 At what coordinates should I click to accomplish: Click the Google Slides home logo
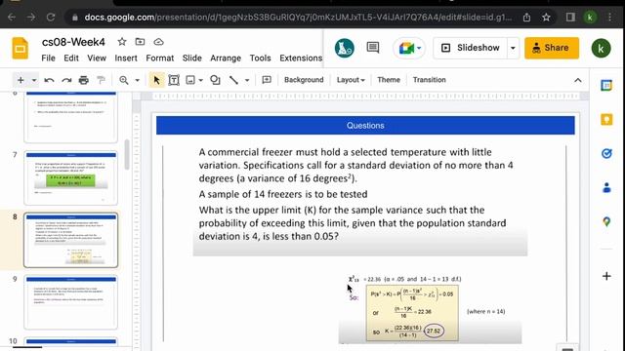[20, 49]
